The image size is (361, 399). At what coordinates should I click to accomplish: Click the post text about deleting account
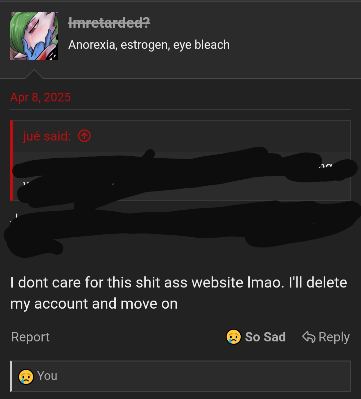tap(178, 293)
